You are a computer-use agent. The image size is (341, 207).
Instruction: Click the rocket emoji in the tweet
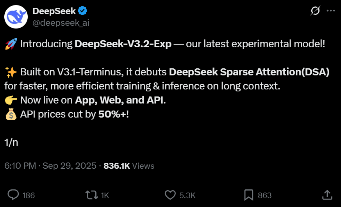coord(10,44)
